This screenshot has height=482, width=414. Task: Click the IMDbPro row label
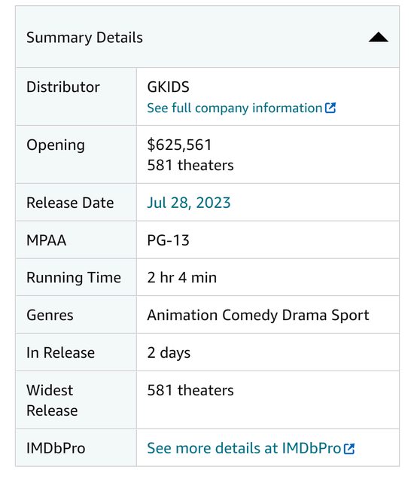point(56,448)
